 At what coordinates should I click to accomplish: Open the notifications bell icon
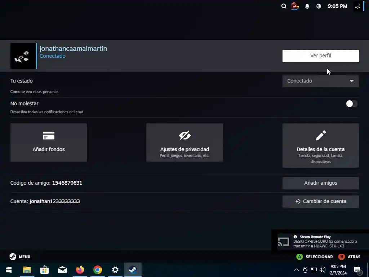point(307,6)
